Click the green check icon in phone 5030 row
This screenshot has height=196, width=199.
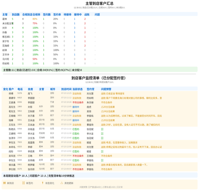click(102, 160)
